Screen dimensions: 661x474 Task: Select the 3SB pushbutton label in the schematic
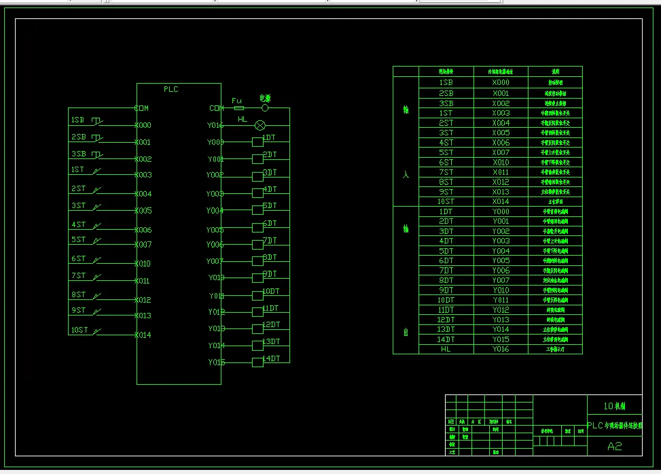point(78,154)
